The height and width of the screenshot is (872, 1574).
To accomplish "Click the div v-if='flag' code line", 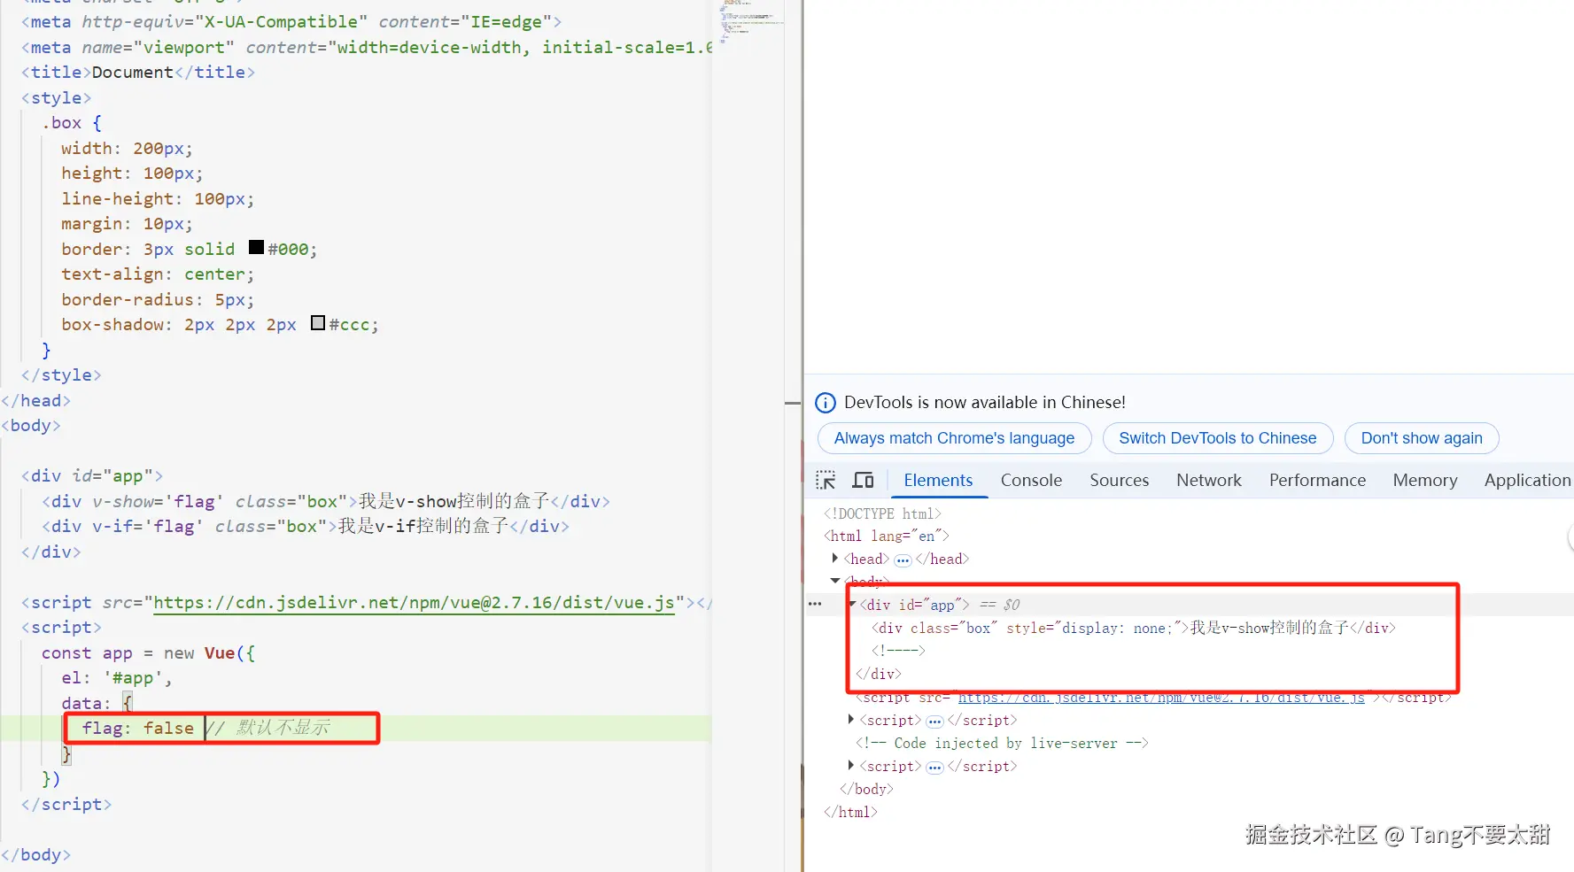I will [306, 527].
